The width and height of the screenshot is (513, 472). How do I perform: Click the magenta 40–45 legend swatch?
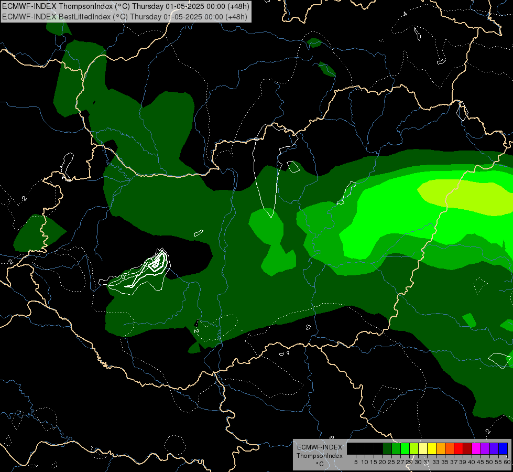click(476, 448)
